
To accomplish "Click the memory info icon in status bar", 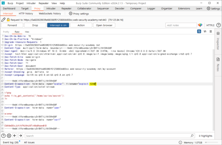I will click(180, 142).
